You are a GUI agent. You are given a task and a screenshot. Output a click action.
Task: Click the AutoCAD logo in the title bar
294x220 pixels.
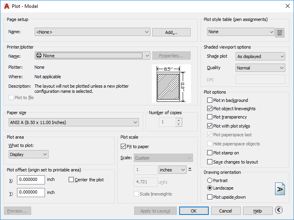click(6, 6)
